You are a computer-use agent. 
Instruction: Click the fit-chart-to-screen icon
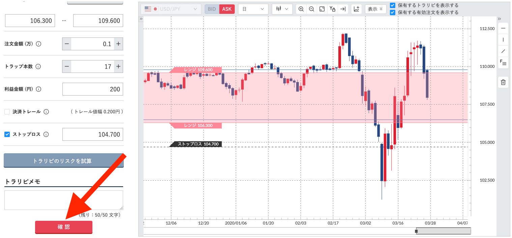pos(322,9)
